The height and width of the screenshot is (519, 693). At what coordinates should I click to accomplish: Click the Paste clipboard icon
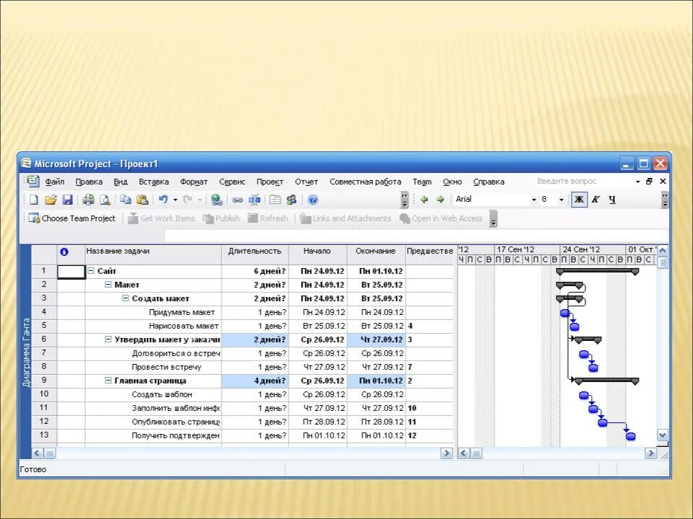[x=142, y=200]
